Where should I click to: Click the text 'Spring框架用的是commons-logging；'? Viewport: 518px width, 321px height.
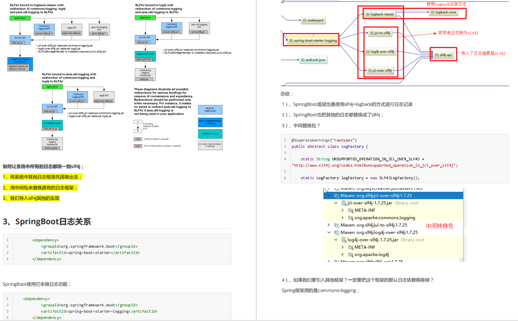[321, 291]
